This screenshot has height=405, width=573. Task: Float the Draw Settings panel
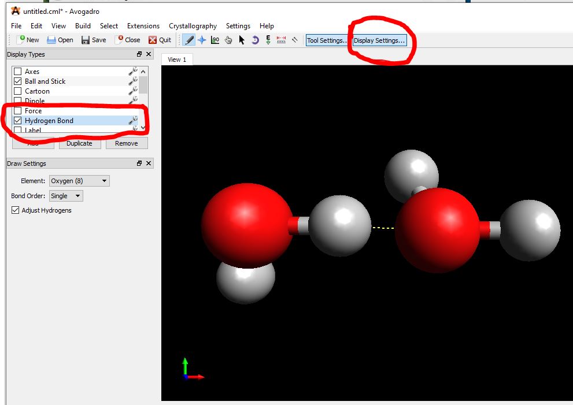coord(139,164)
